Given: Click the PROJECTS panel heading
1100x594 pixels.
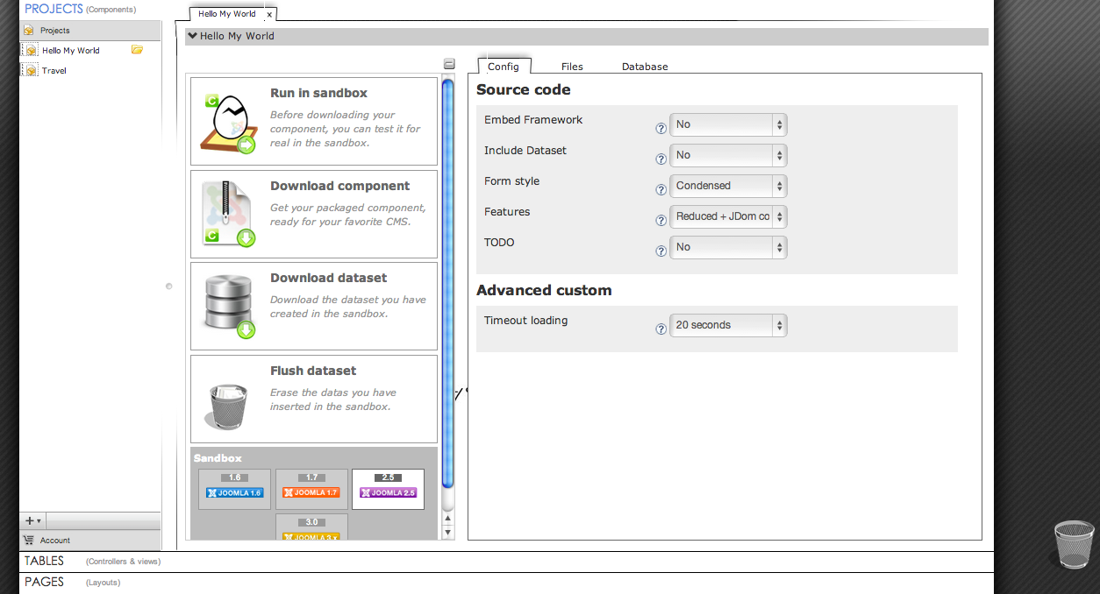Looking at the screenshot, I should tap(54, 9).
